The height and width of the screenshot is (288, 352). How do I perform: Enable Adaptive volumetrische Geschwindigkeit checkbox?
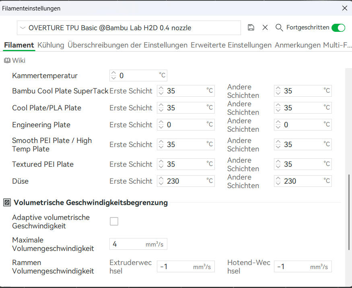click(114, 221)
